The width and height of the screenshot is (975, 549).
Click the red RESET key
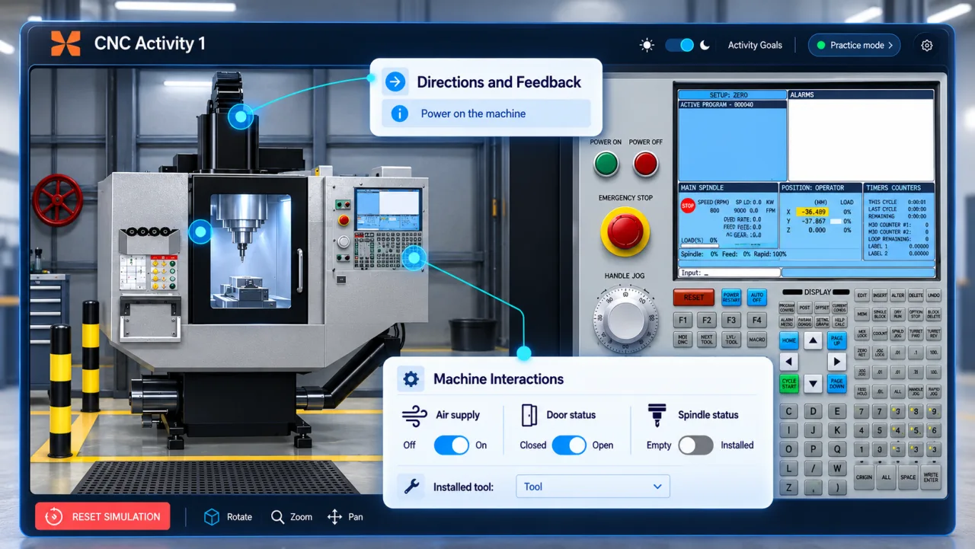[x=694, y=298]
